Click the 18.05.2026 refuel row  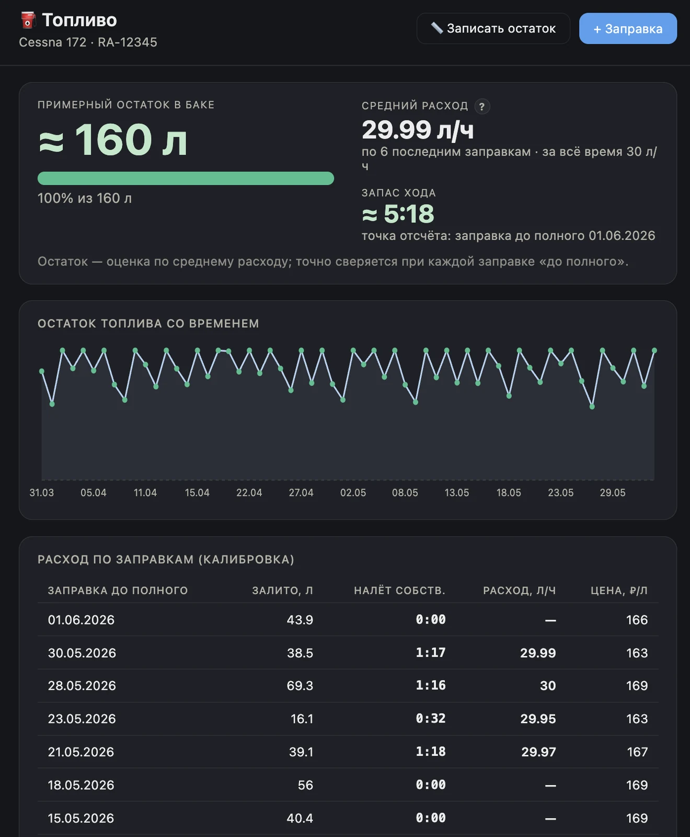[348, 785]
